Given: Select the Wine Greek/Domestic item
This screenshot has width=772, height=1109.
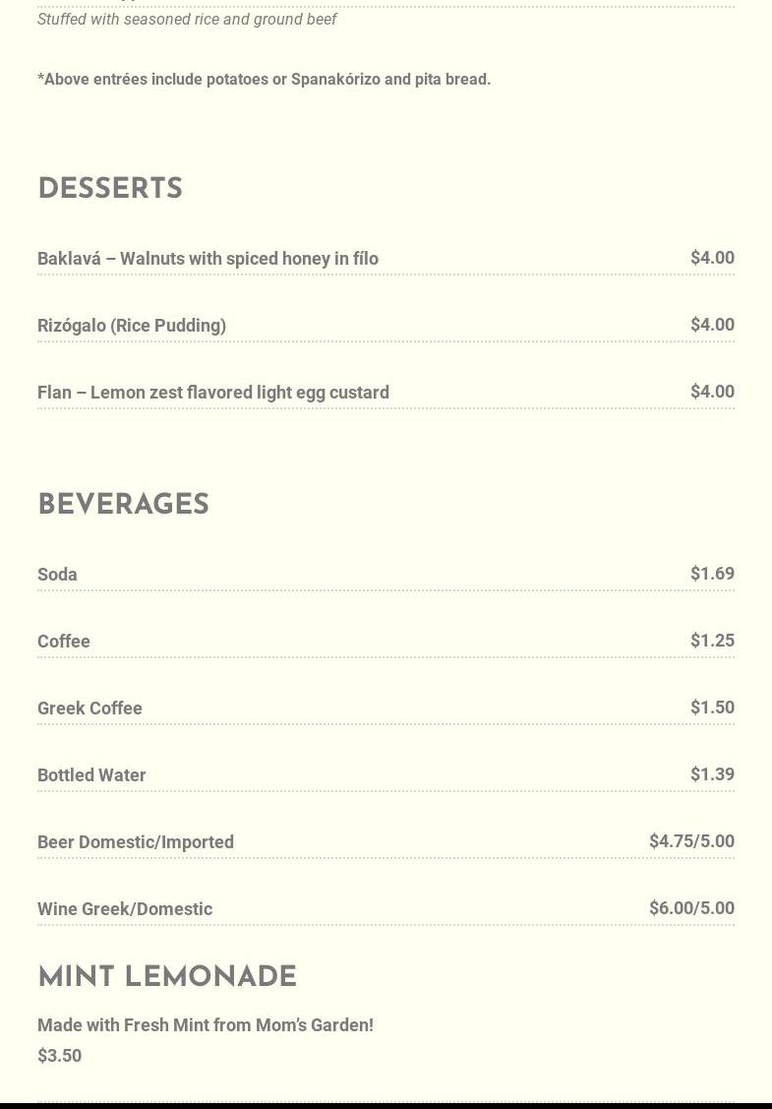Looking at the screenshot, I should click(x=125, y=908).
